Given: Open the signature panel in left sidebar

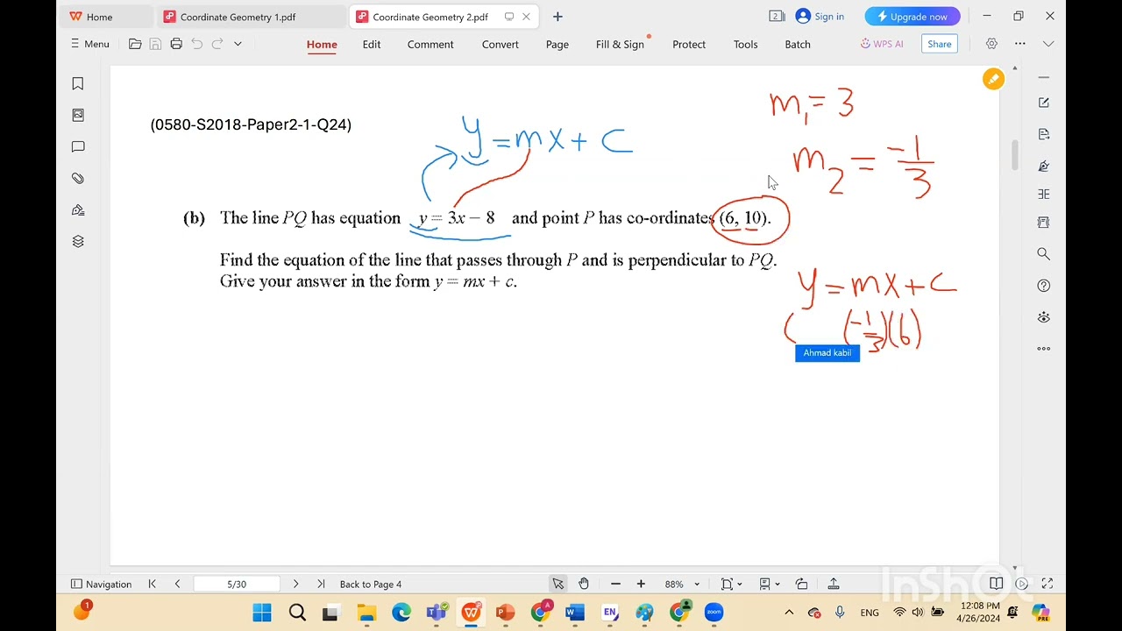Looking at the screenshot, I should tap(78, 209).
